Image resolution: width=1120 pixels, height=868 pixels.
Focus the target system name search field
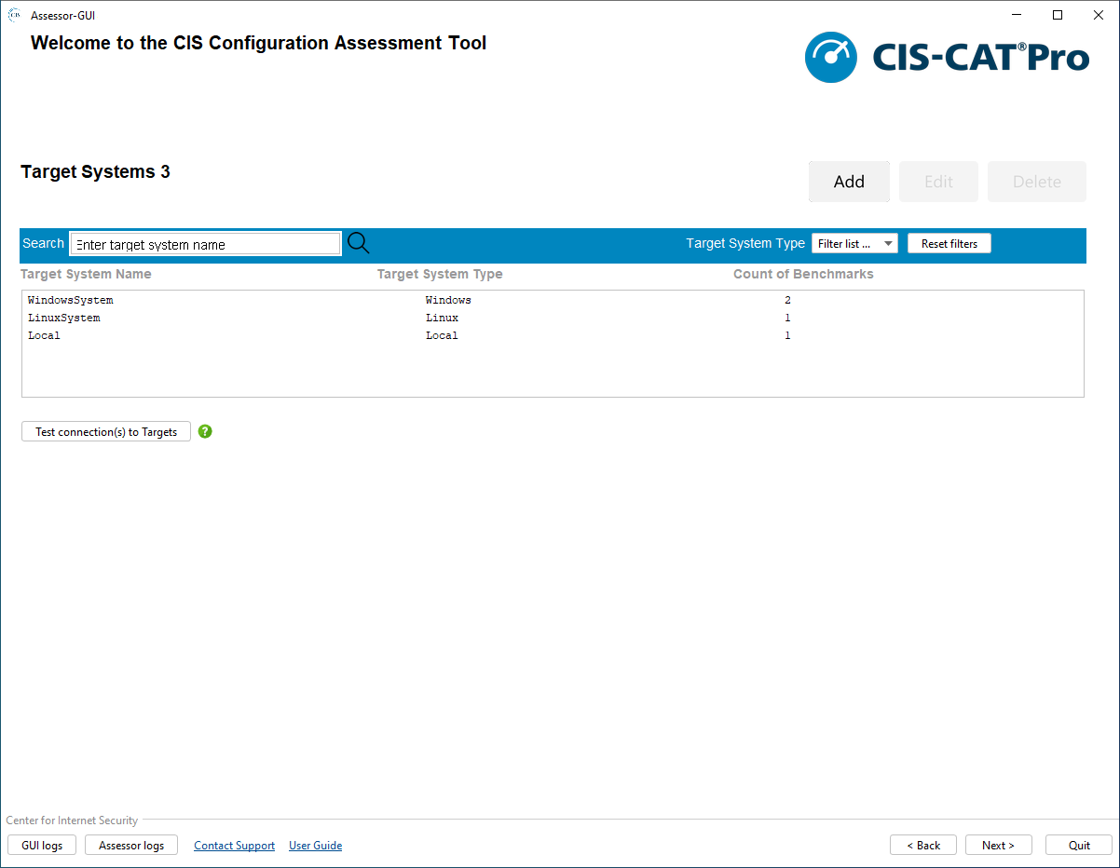(205, 244)
